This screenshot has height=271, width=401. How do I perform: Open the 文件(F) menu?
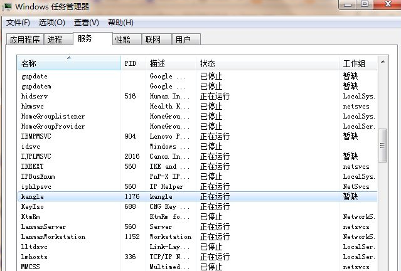pos(18,23)
